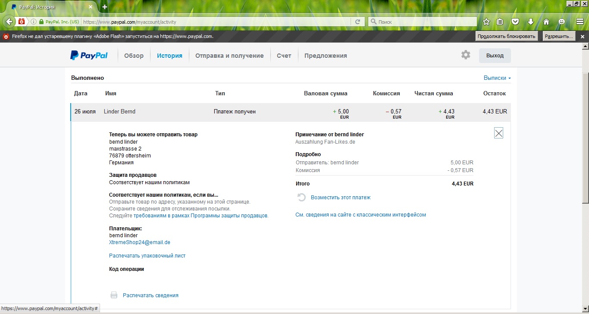
Task: Click the refund payment arrow icon
Action: (x=301, y=198)
